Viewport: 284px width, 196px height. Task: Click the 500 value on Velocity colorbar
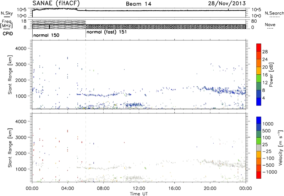(x=267, y=131)
